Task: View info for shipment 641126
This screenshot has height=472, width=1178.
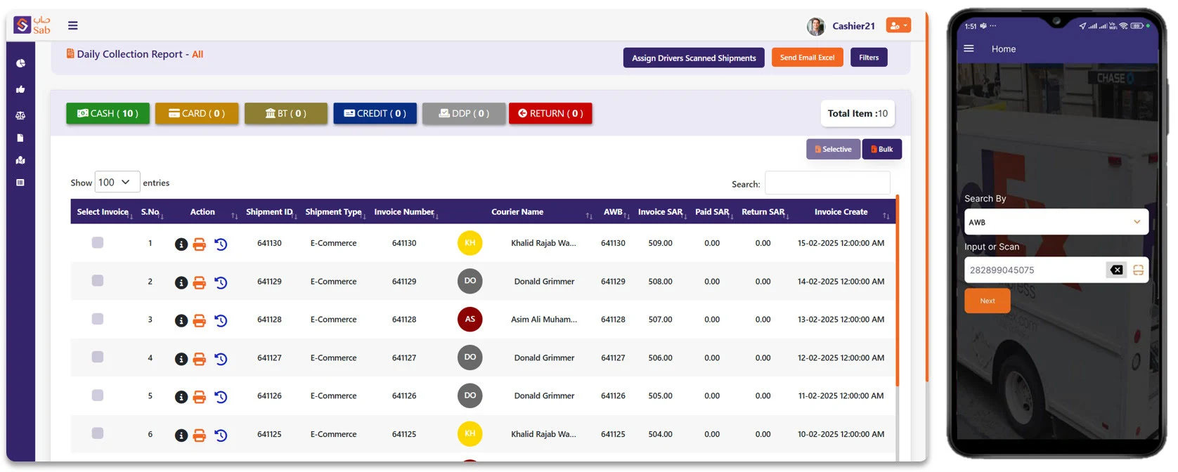Action: pos(181,397)
